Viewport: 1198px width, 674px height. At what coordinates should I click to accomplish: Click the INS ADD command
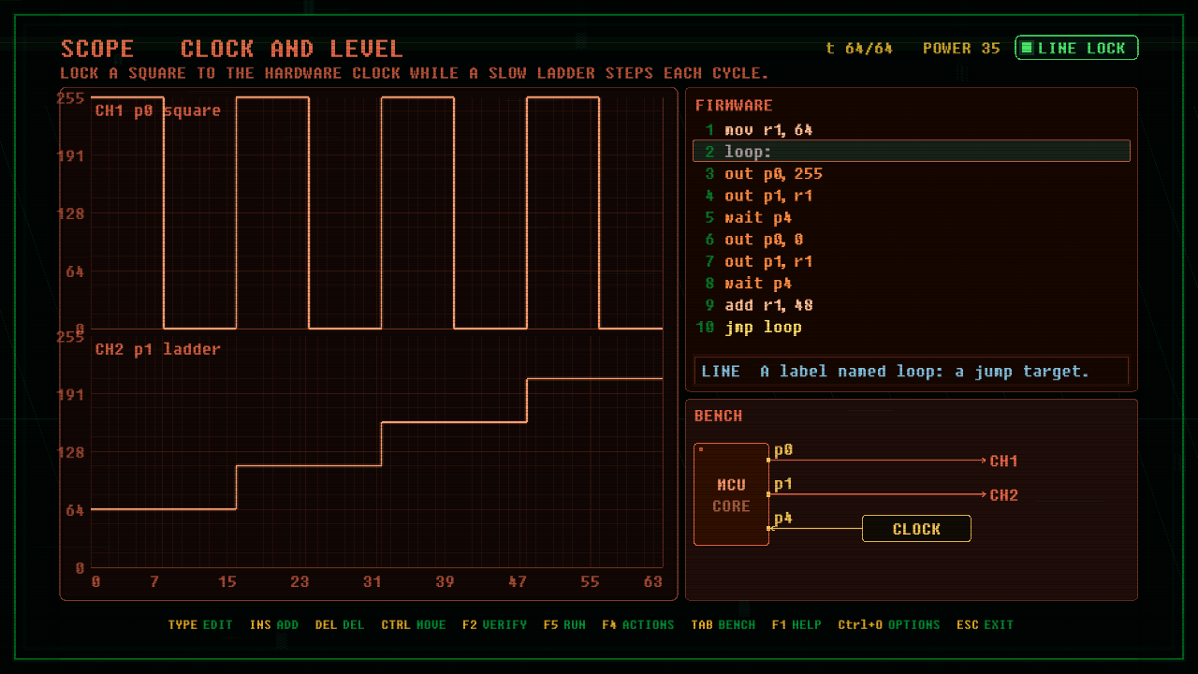click(x=274, y=624)
